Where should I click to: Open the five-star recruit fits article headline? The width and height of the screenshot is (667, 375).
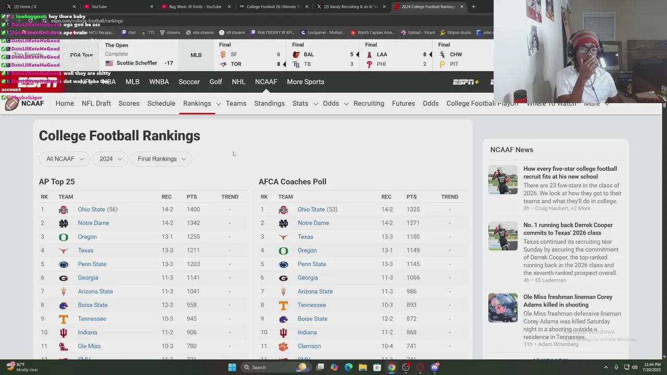[570, 173]
